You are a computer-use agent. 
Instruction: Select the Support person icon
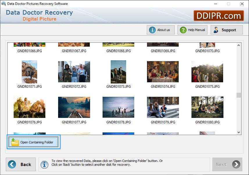(216, 30)
